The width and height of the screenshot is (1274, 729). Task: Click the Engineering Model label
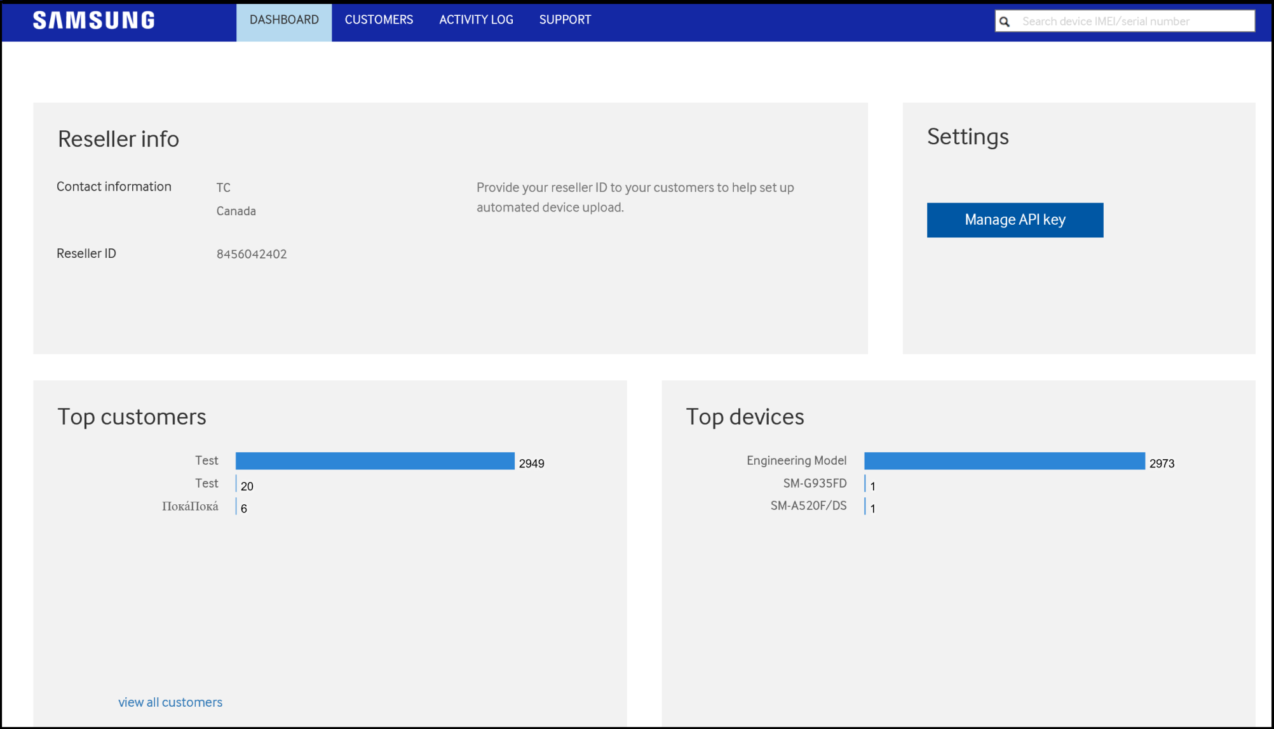click(796, 460)
